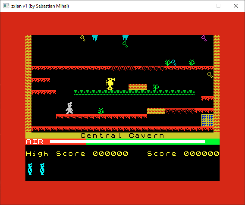The height and width of the screenshot is (205, 245).
Task: Click the second cyan remaining-life figure
Action: coord(42,169)
